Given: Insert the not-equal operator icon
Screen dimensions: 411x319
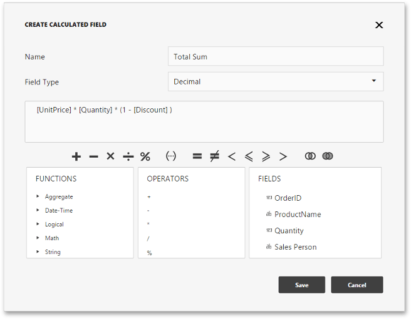Looking at the screenshot, I should point(215,156).
